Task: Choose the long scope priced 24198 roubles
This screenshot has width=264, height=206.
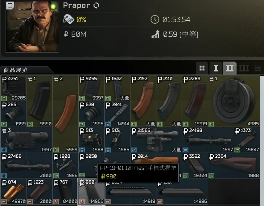Action: (x=208, y=140)
